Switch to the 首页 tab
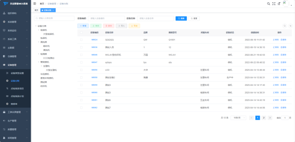The width and height of the screenshot is (295, 142). pyautogui.click(x=36, y=10)
